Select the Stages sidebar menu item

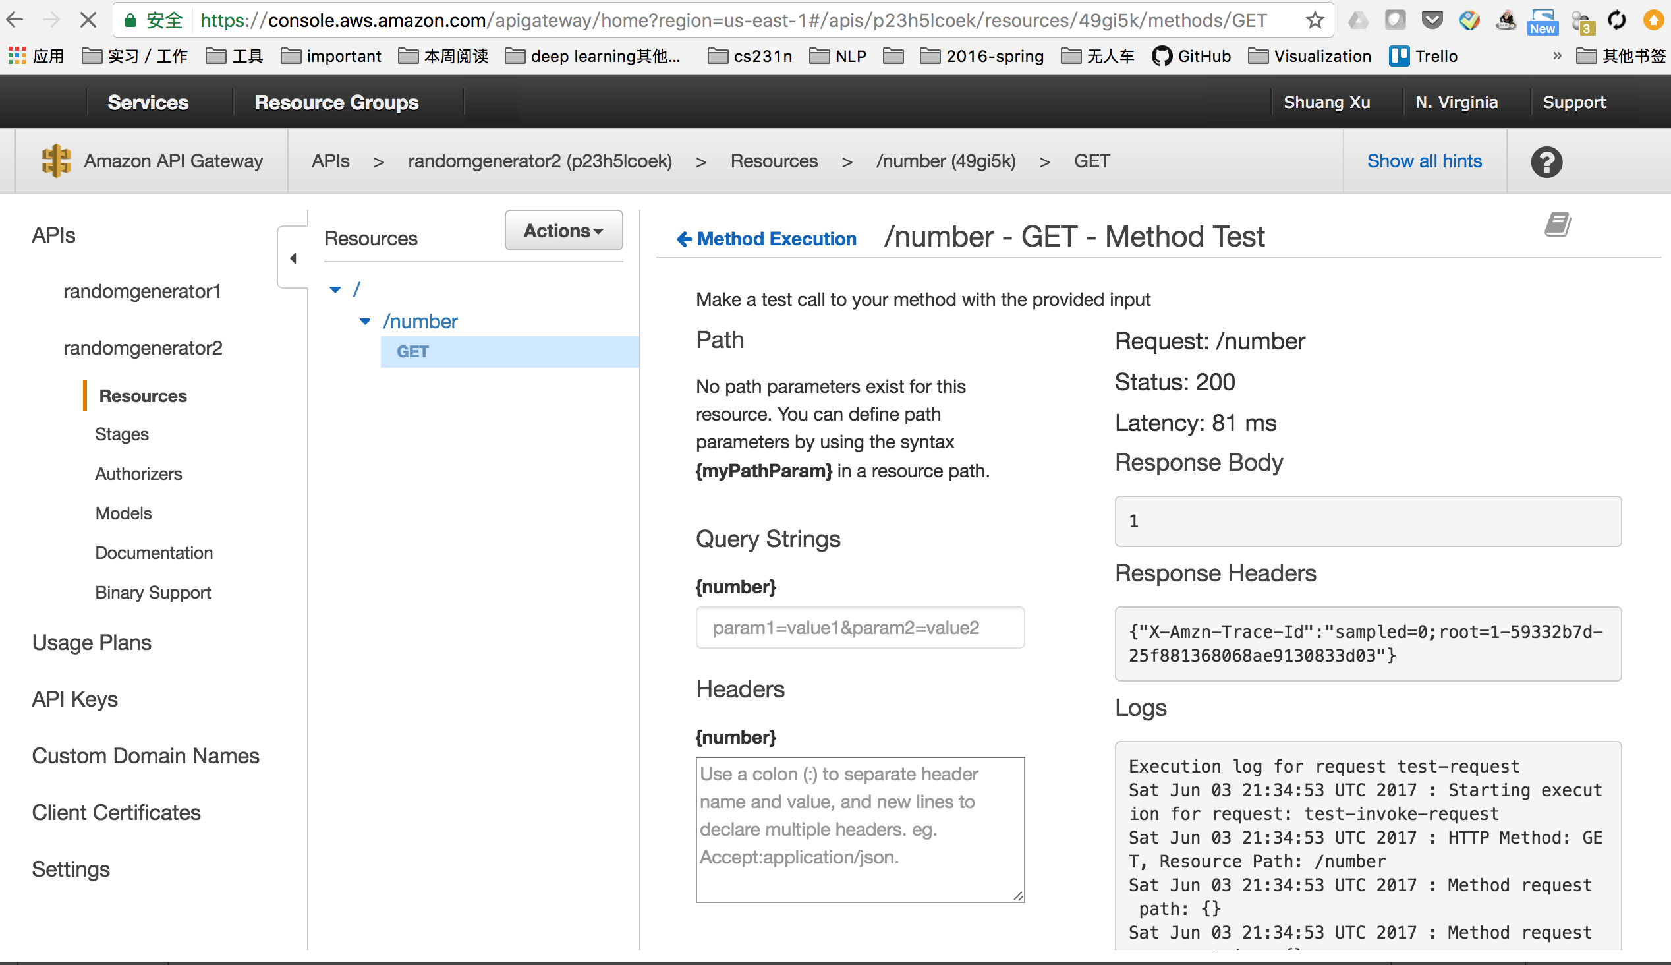[124, 434]
